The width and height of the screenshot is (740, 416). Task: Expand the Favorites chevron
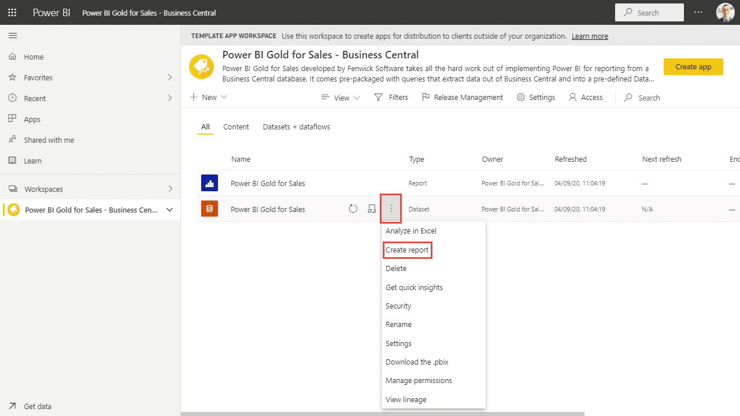170,77
